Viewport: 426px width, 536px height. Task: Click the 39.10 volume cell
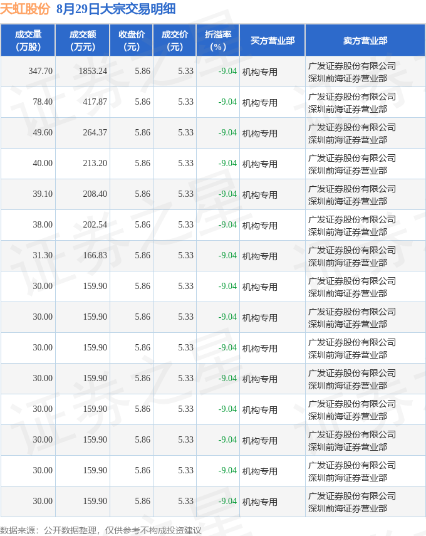43,194
